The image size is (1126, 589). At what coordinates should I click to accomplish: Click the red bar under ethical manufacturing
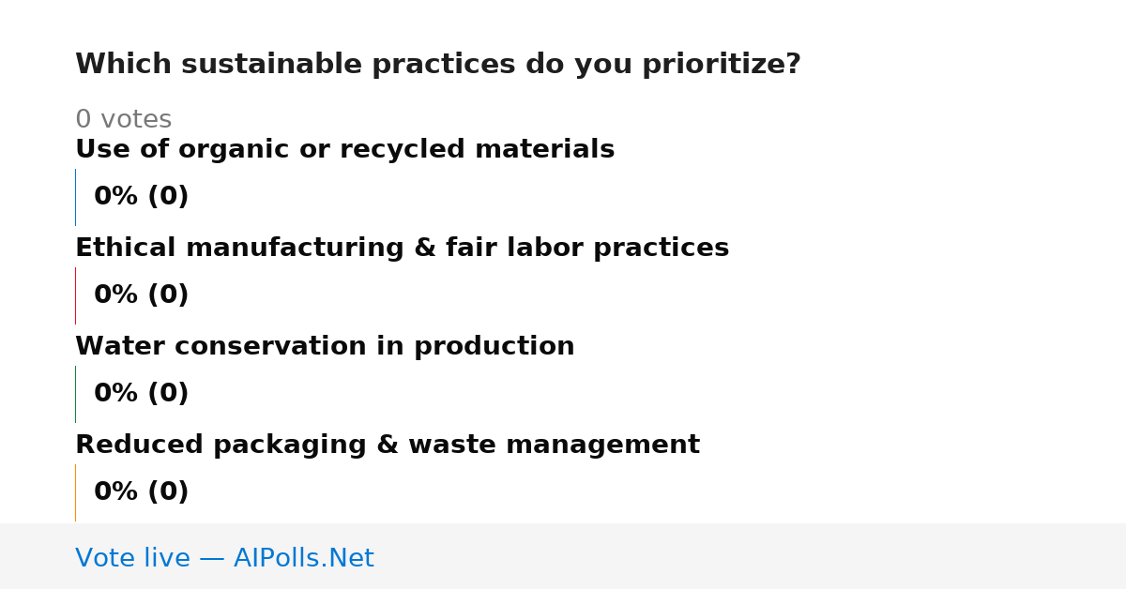pos(75,295)
